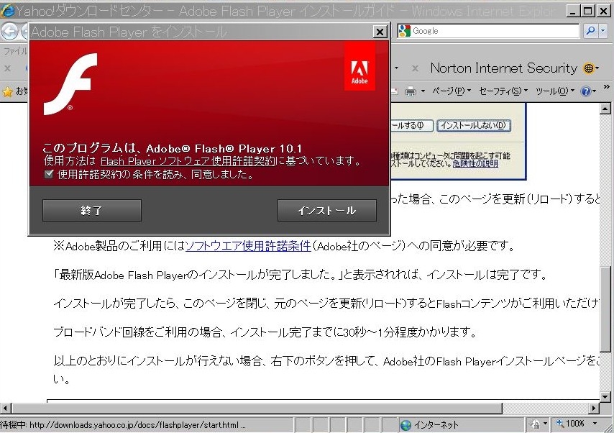Close the Adobe Flash Player installer dialog
The image size is (614, 433).
click(x=380, y=32)
